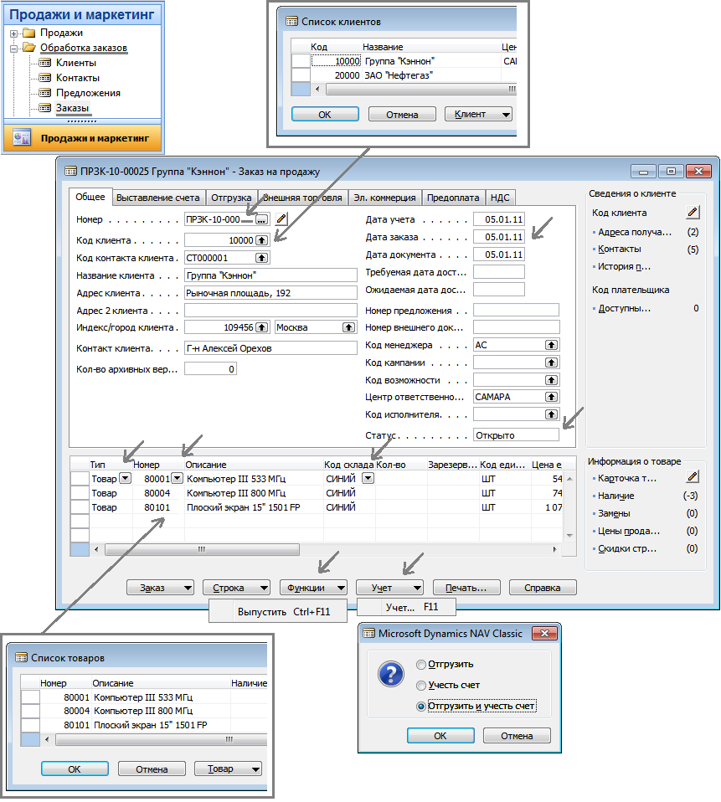
Task: Open Клиент menu button in Список клиентов
Action: 478,114
